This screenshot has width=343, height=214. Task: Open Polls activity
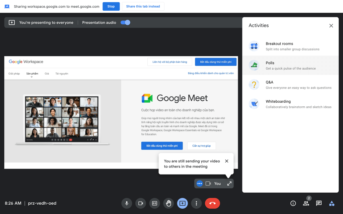pos(290,65)
